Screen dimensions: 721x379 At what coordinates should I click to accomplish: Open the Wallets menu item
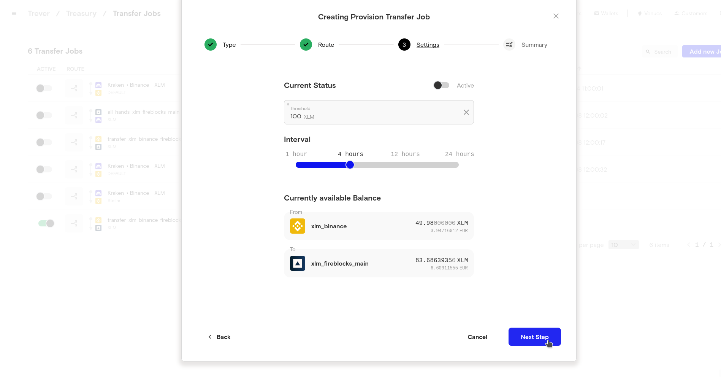(606, 13)
